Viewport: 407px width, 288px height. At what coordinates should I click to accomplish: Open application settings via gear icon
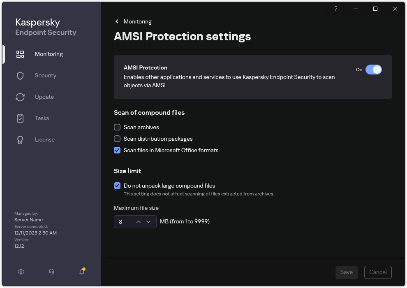pyautogui.click(x=21, y=272)
